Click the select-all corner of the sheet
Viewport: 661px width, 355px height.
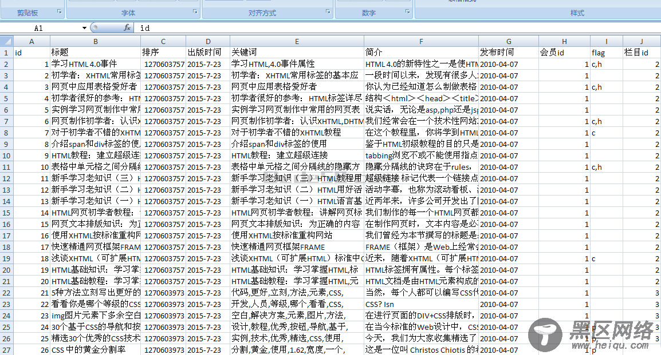pyautogui.click(x=7, y=41)
